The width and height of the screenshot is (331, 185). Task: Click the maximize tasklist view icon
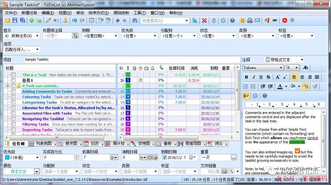pos(91,20)
